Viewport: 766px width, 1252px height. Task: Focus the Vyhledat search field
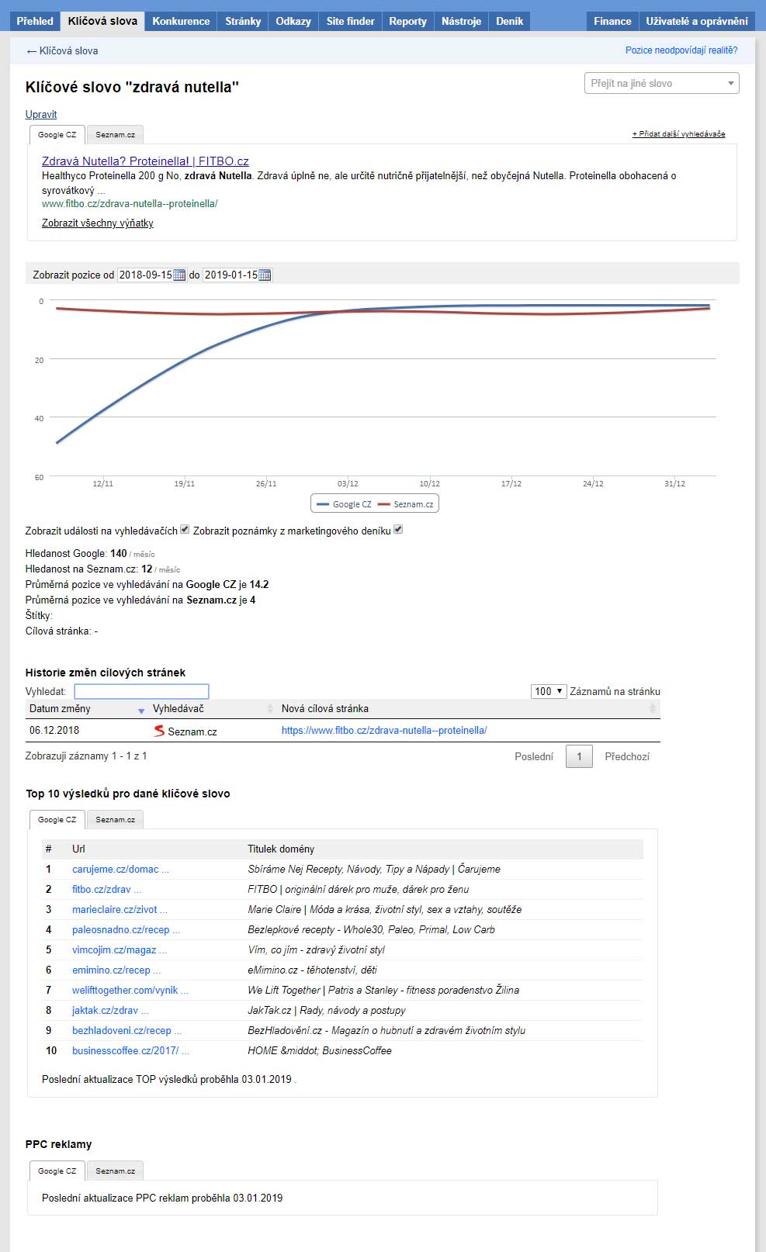click(141, 691)
